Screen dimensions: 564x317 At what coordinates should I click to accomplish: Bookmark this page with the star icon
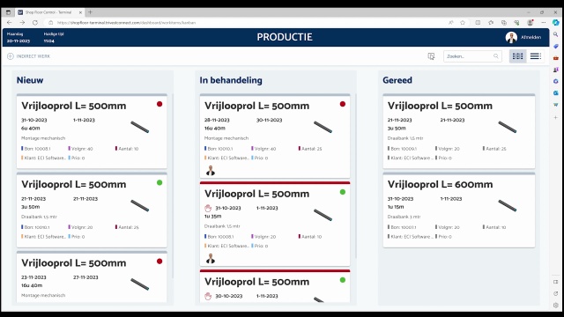pos(463,23)
